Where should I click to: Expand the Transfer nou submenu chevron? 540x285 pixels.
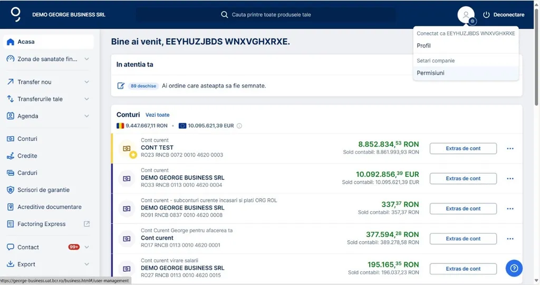click(x=87, y=82)
